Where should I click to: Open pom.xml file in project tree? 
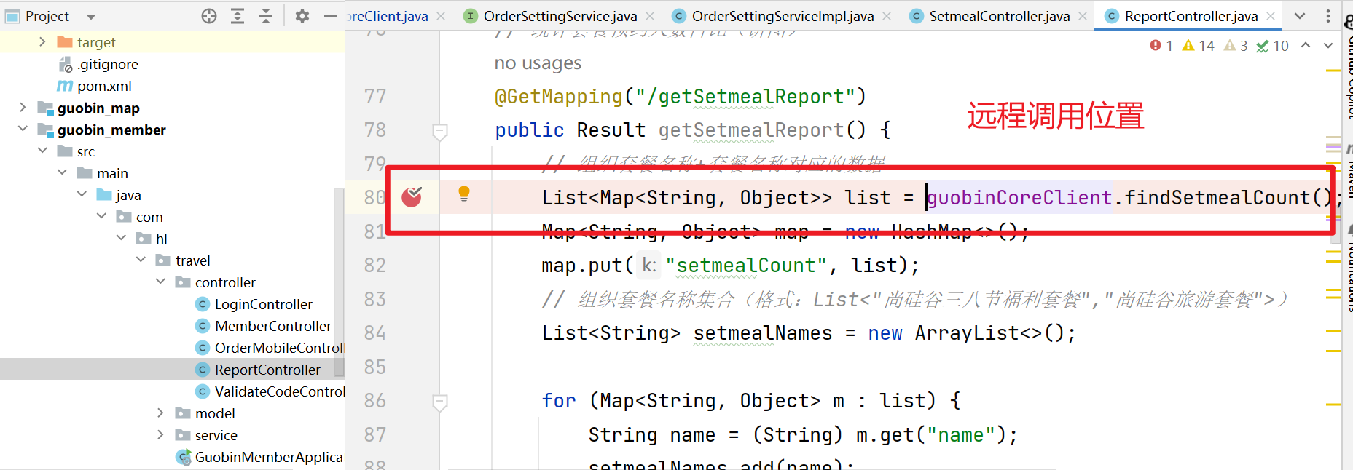coord(104,86)
